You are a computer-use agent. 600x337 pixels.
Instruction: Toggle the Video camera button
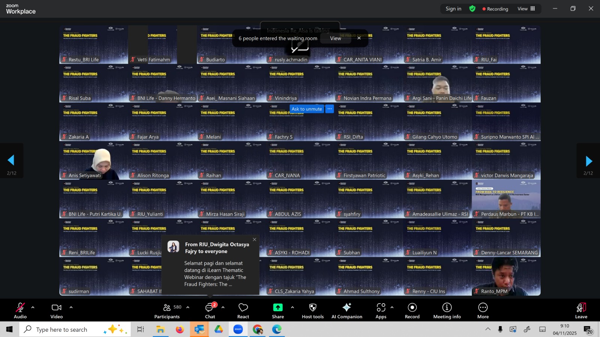click(x=57, y=310)
